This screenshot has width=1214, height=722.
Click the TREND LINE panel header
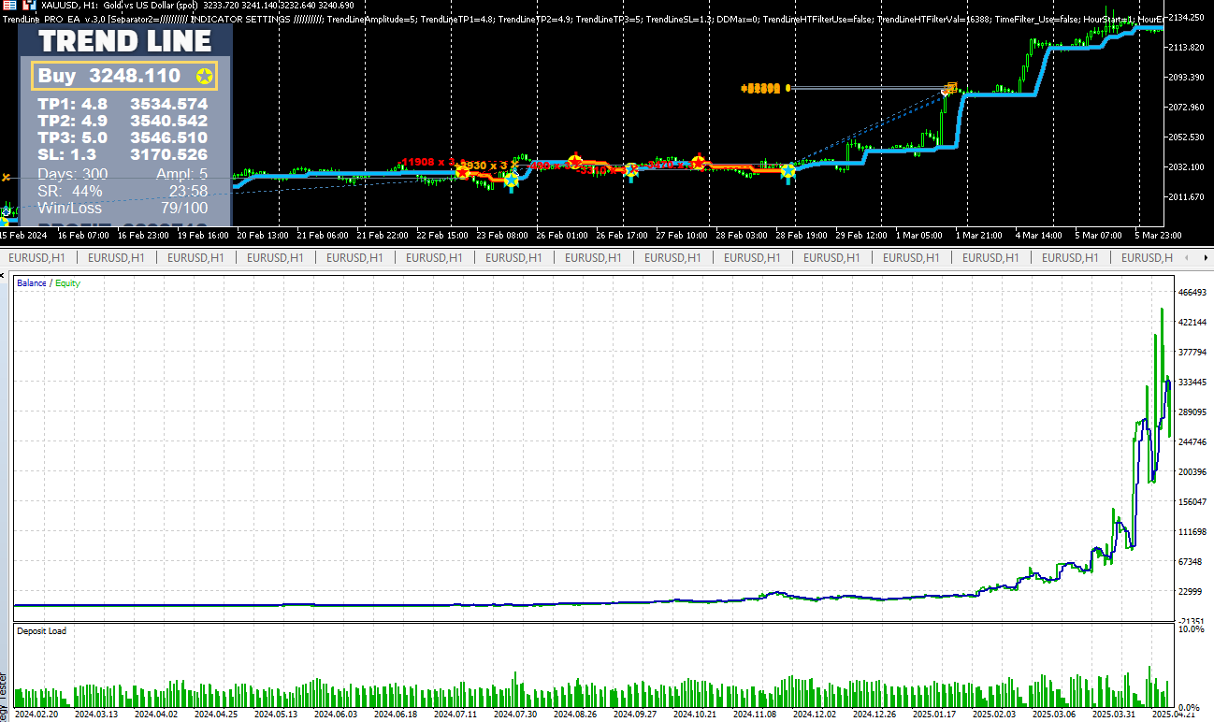pyautogui.click(x=125, y=41)
